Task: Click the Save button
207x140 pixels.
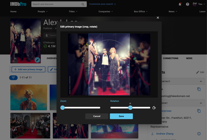Action: click(x=121, y=116)
